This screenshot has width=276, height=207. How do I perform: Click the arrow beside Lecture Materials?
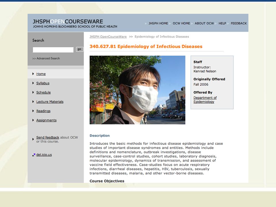click(33, 102)
